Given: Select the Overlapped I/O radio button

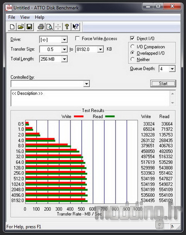Looking at the screenshot, I should [133, 53].
